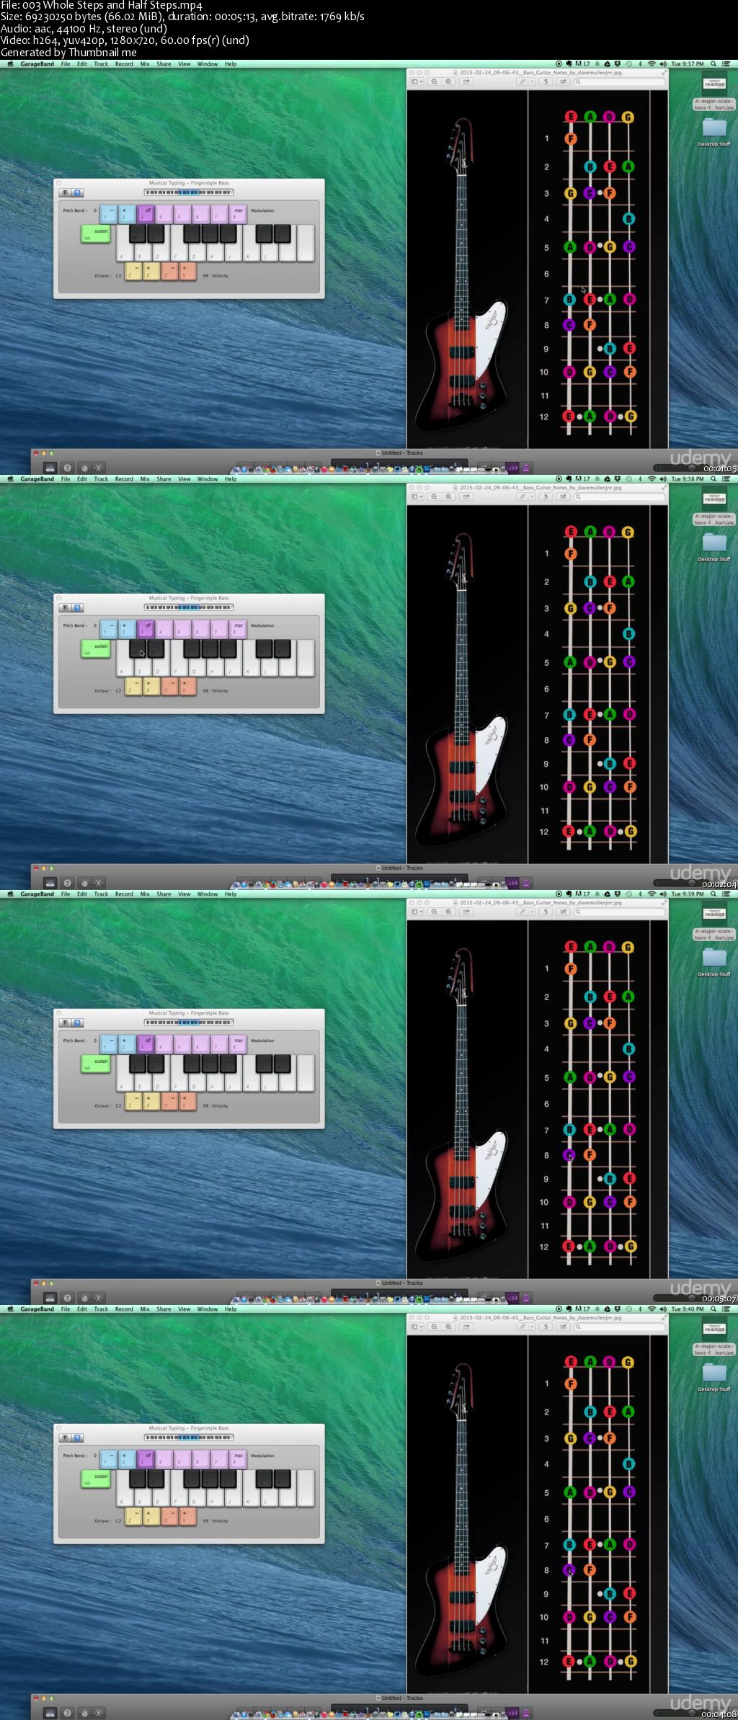9:38 PM frame: click the keyboard range overview strip
738x1720 pixels.
tap(189, 607)
